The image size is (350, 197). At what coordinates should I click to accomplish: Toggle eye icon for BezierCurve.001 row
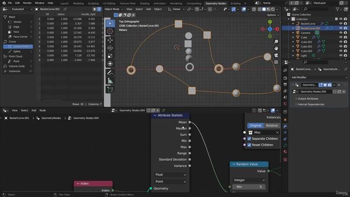[x=341, y=28]
